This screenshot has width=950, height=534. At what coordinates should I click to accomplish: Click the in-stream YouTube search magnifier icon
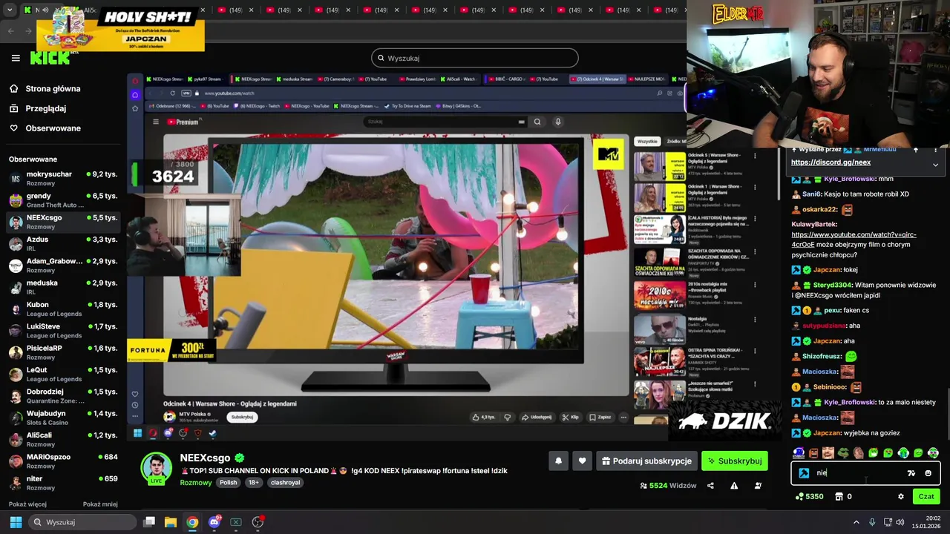coord(537,122)
